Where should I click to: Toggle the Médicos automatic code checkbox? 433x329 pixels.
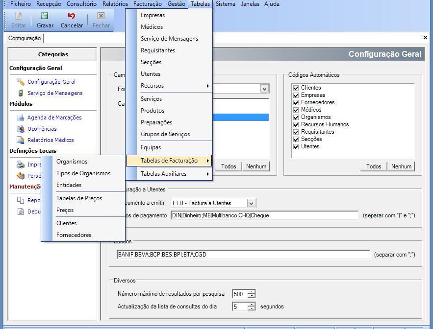[x=296, y=110]
